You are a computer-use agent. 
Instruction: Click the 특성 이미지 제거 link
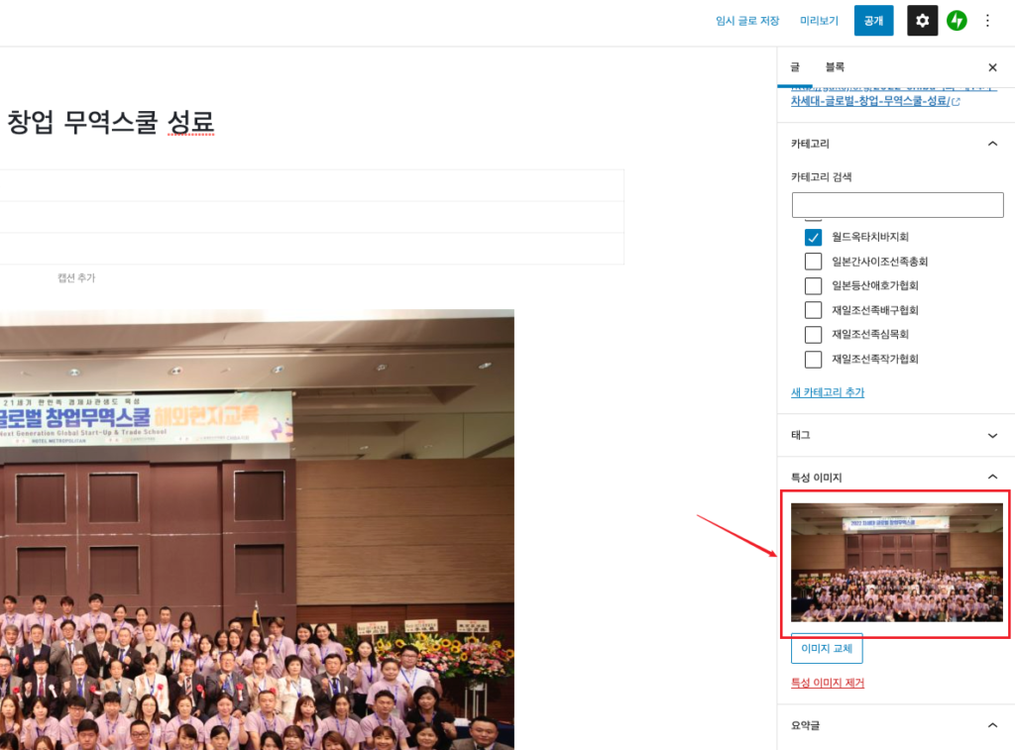(x=827, y=683)
